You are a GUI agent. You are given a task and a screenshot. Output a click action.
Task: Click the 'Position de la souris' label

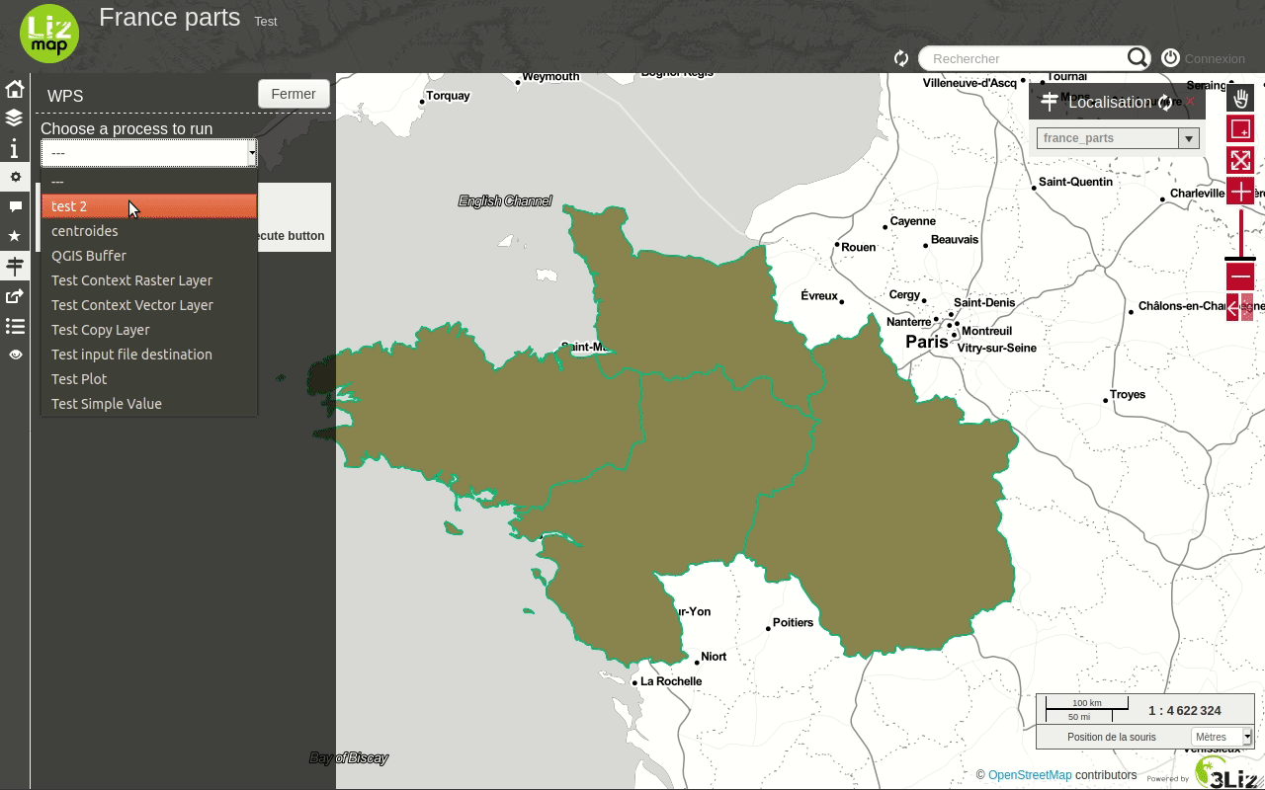(1111, 737)
